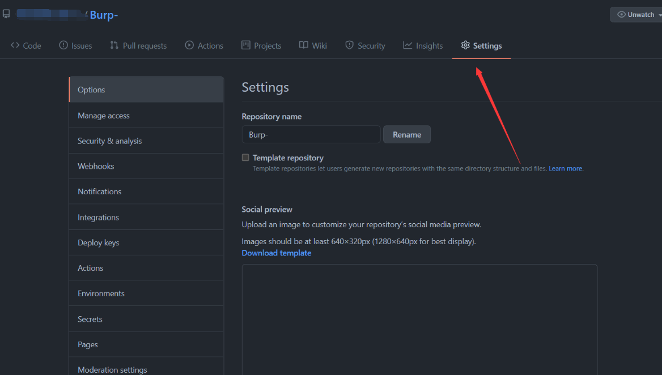The width and height of the screenshot is (662, 375).
Task: Click the eye icon in Unwatch button
Action: [x=621, y=14]
